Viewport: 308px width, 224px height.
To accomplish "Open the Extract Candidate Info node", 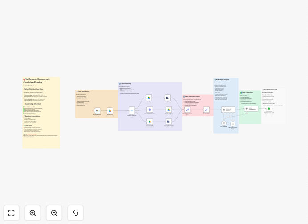I will [x=251, y=109].
